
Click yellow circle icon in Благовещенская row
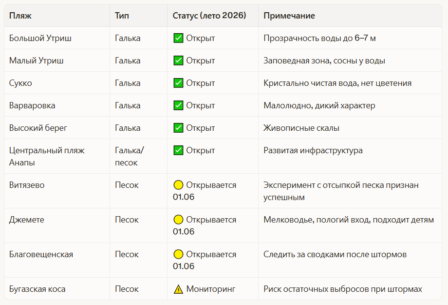[178, 254]
